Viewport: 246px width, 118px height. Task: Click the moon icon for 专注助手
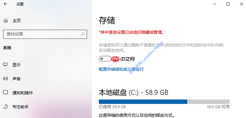[6, 107]
